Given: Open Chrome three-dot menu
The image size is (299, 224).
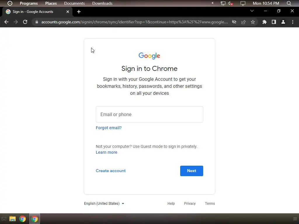Looking at the screenshot, I should pyautogui.click(x=293, y=22).
